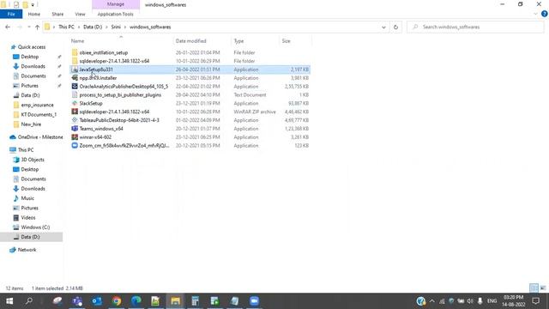Open the File ribbon tab
Screen dimensions: 549x309
(11, 14)
